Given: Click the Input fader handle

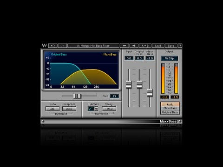Looking at the screenshot, I should tap(129, 84).
